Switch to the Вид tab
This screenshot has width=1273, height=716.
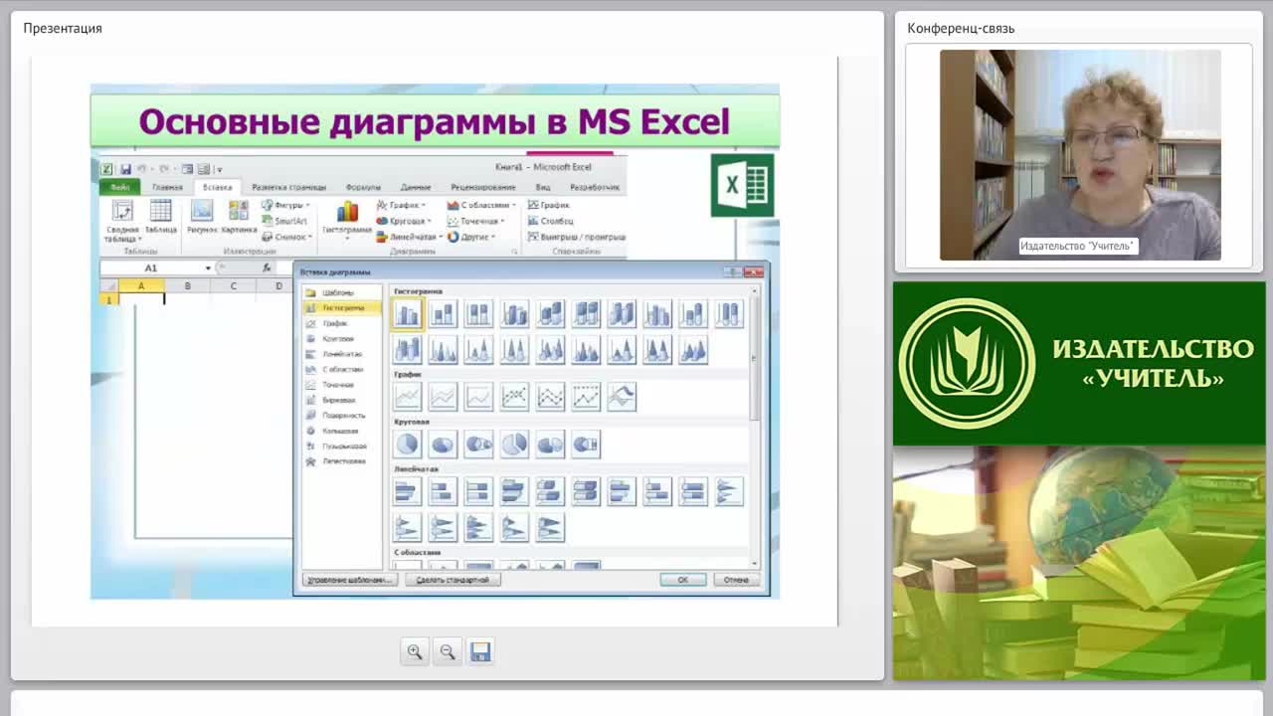[543, 187]
